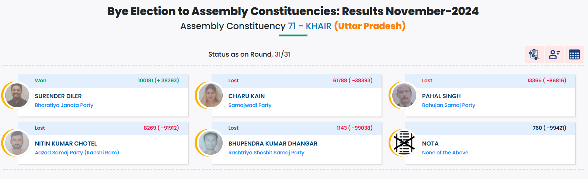Click the None of the Above label
Screen dimensions: 588x179
pos(445,153)
